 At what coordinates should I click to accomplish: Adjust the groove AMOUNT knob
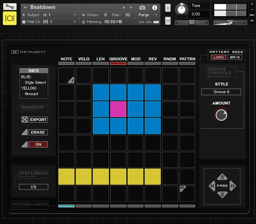(221, 115)
